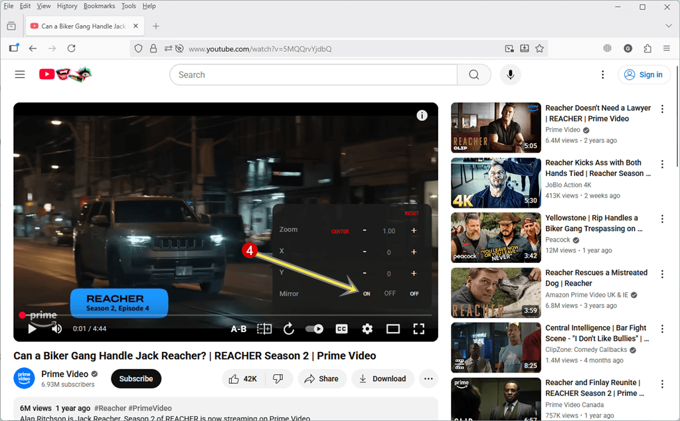Open Bookmarks menu
This screenshot has width=680, height=421.
pos(100,6)
